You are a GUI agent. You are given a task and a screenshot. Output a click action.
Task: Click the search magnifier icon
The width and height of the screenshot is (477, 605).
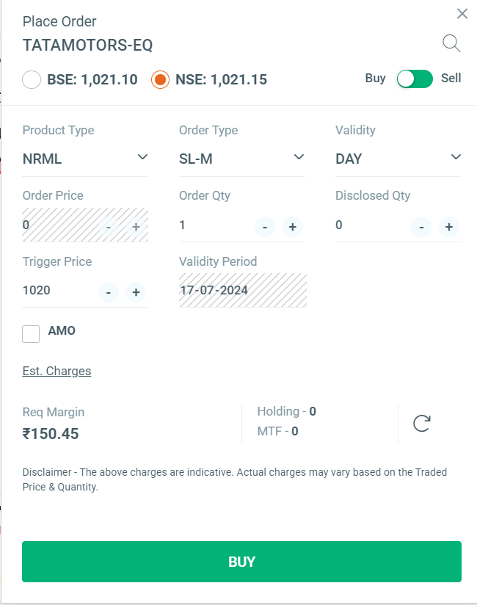[x=451, y=44]
